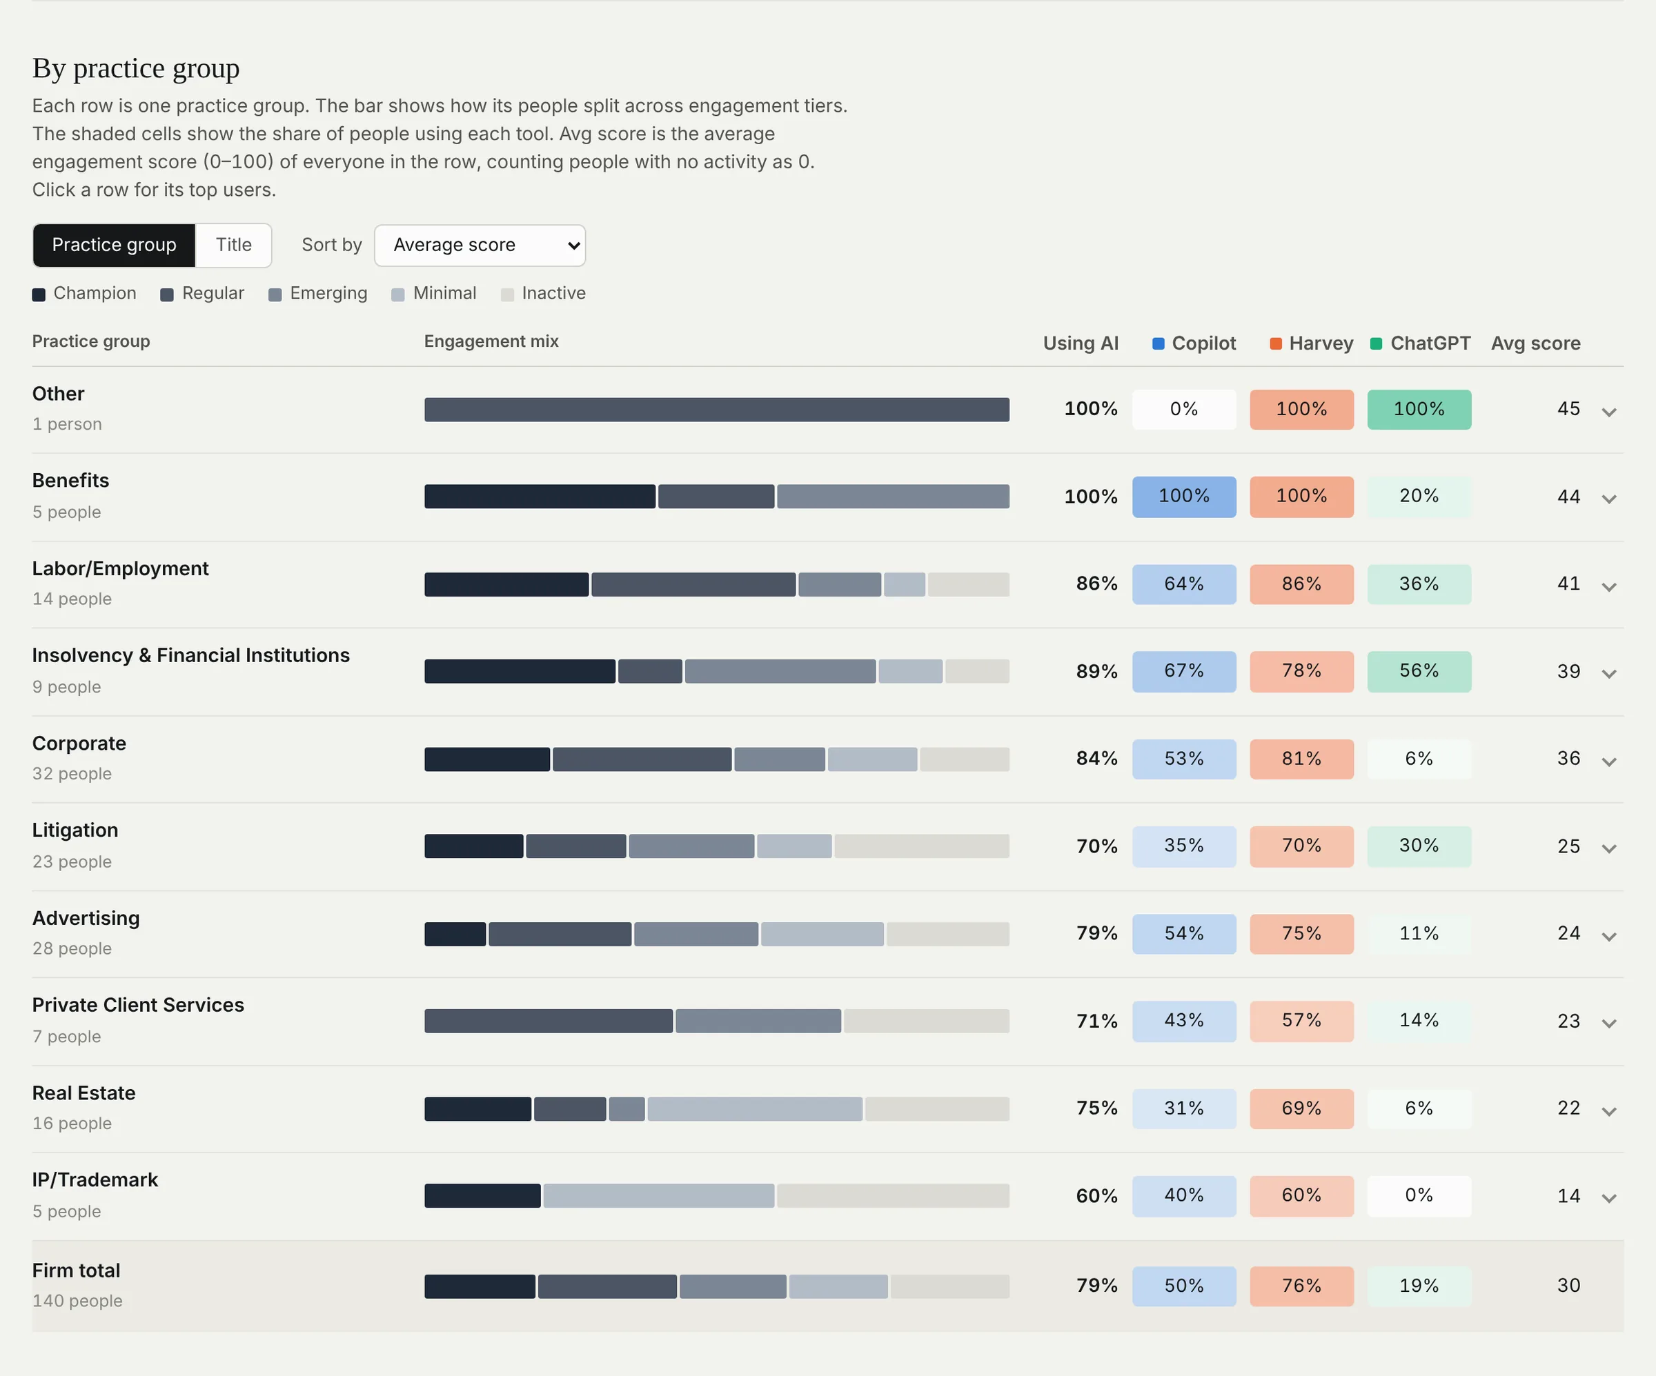Click Insolvency's 56% ChatGPT cell
This screenshot has height=1376, width=1656.
click(x=1419, y=672)
